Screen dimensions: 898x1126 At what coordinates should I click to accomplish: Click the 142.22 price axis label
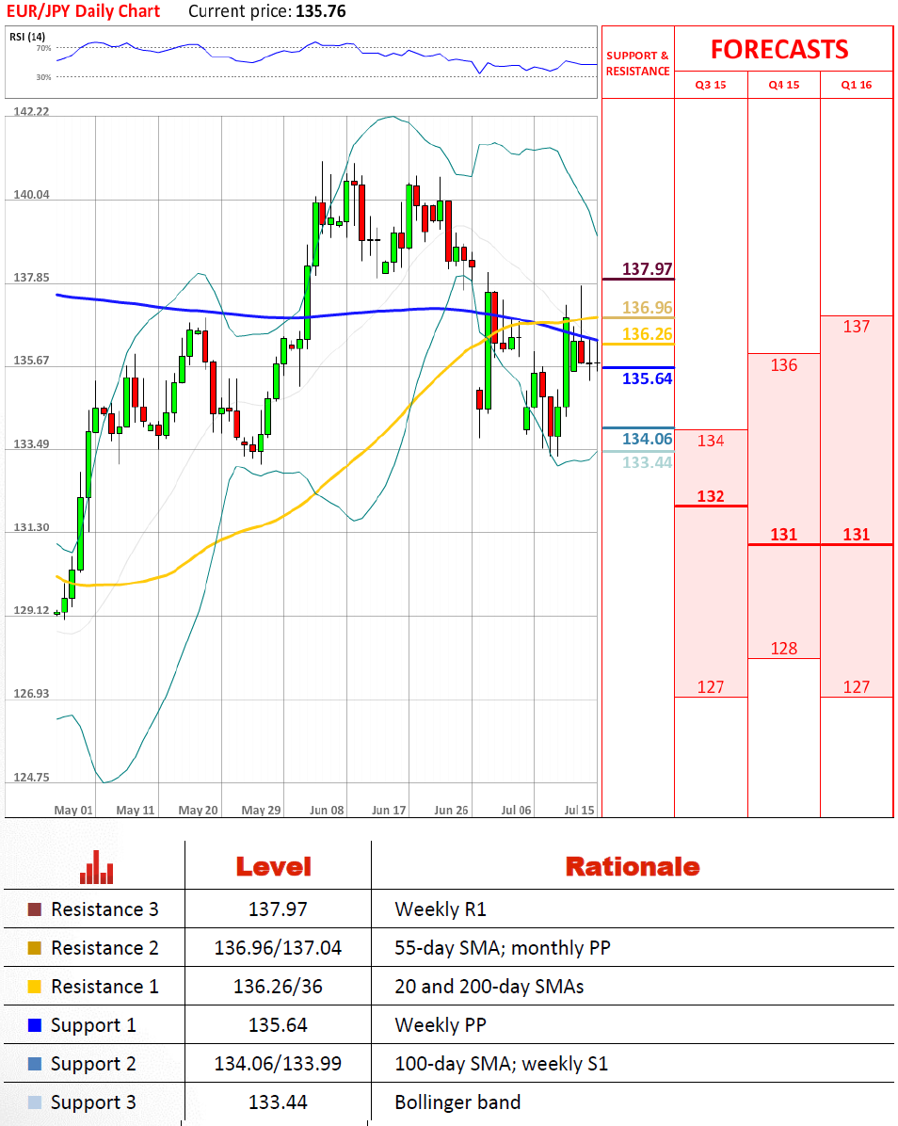pos(32,111)
